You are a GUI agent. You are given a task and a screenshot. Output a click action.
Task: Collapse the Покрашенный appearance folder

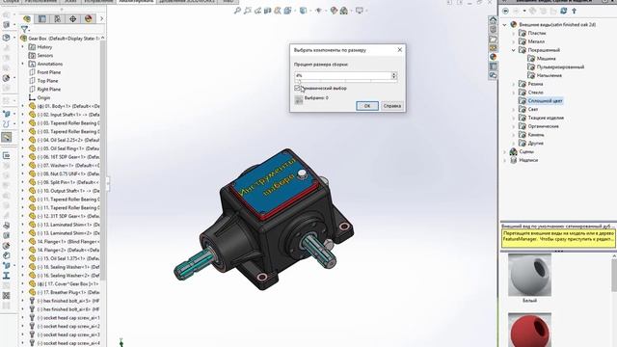(x=513, y=50)
